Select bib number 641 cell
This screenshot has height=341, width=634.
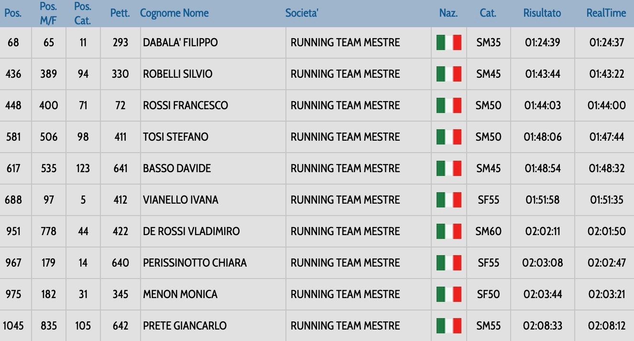120,168
